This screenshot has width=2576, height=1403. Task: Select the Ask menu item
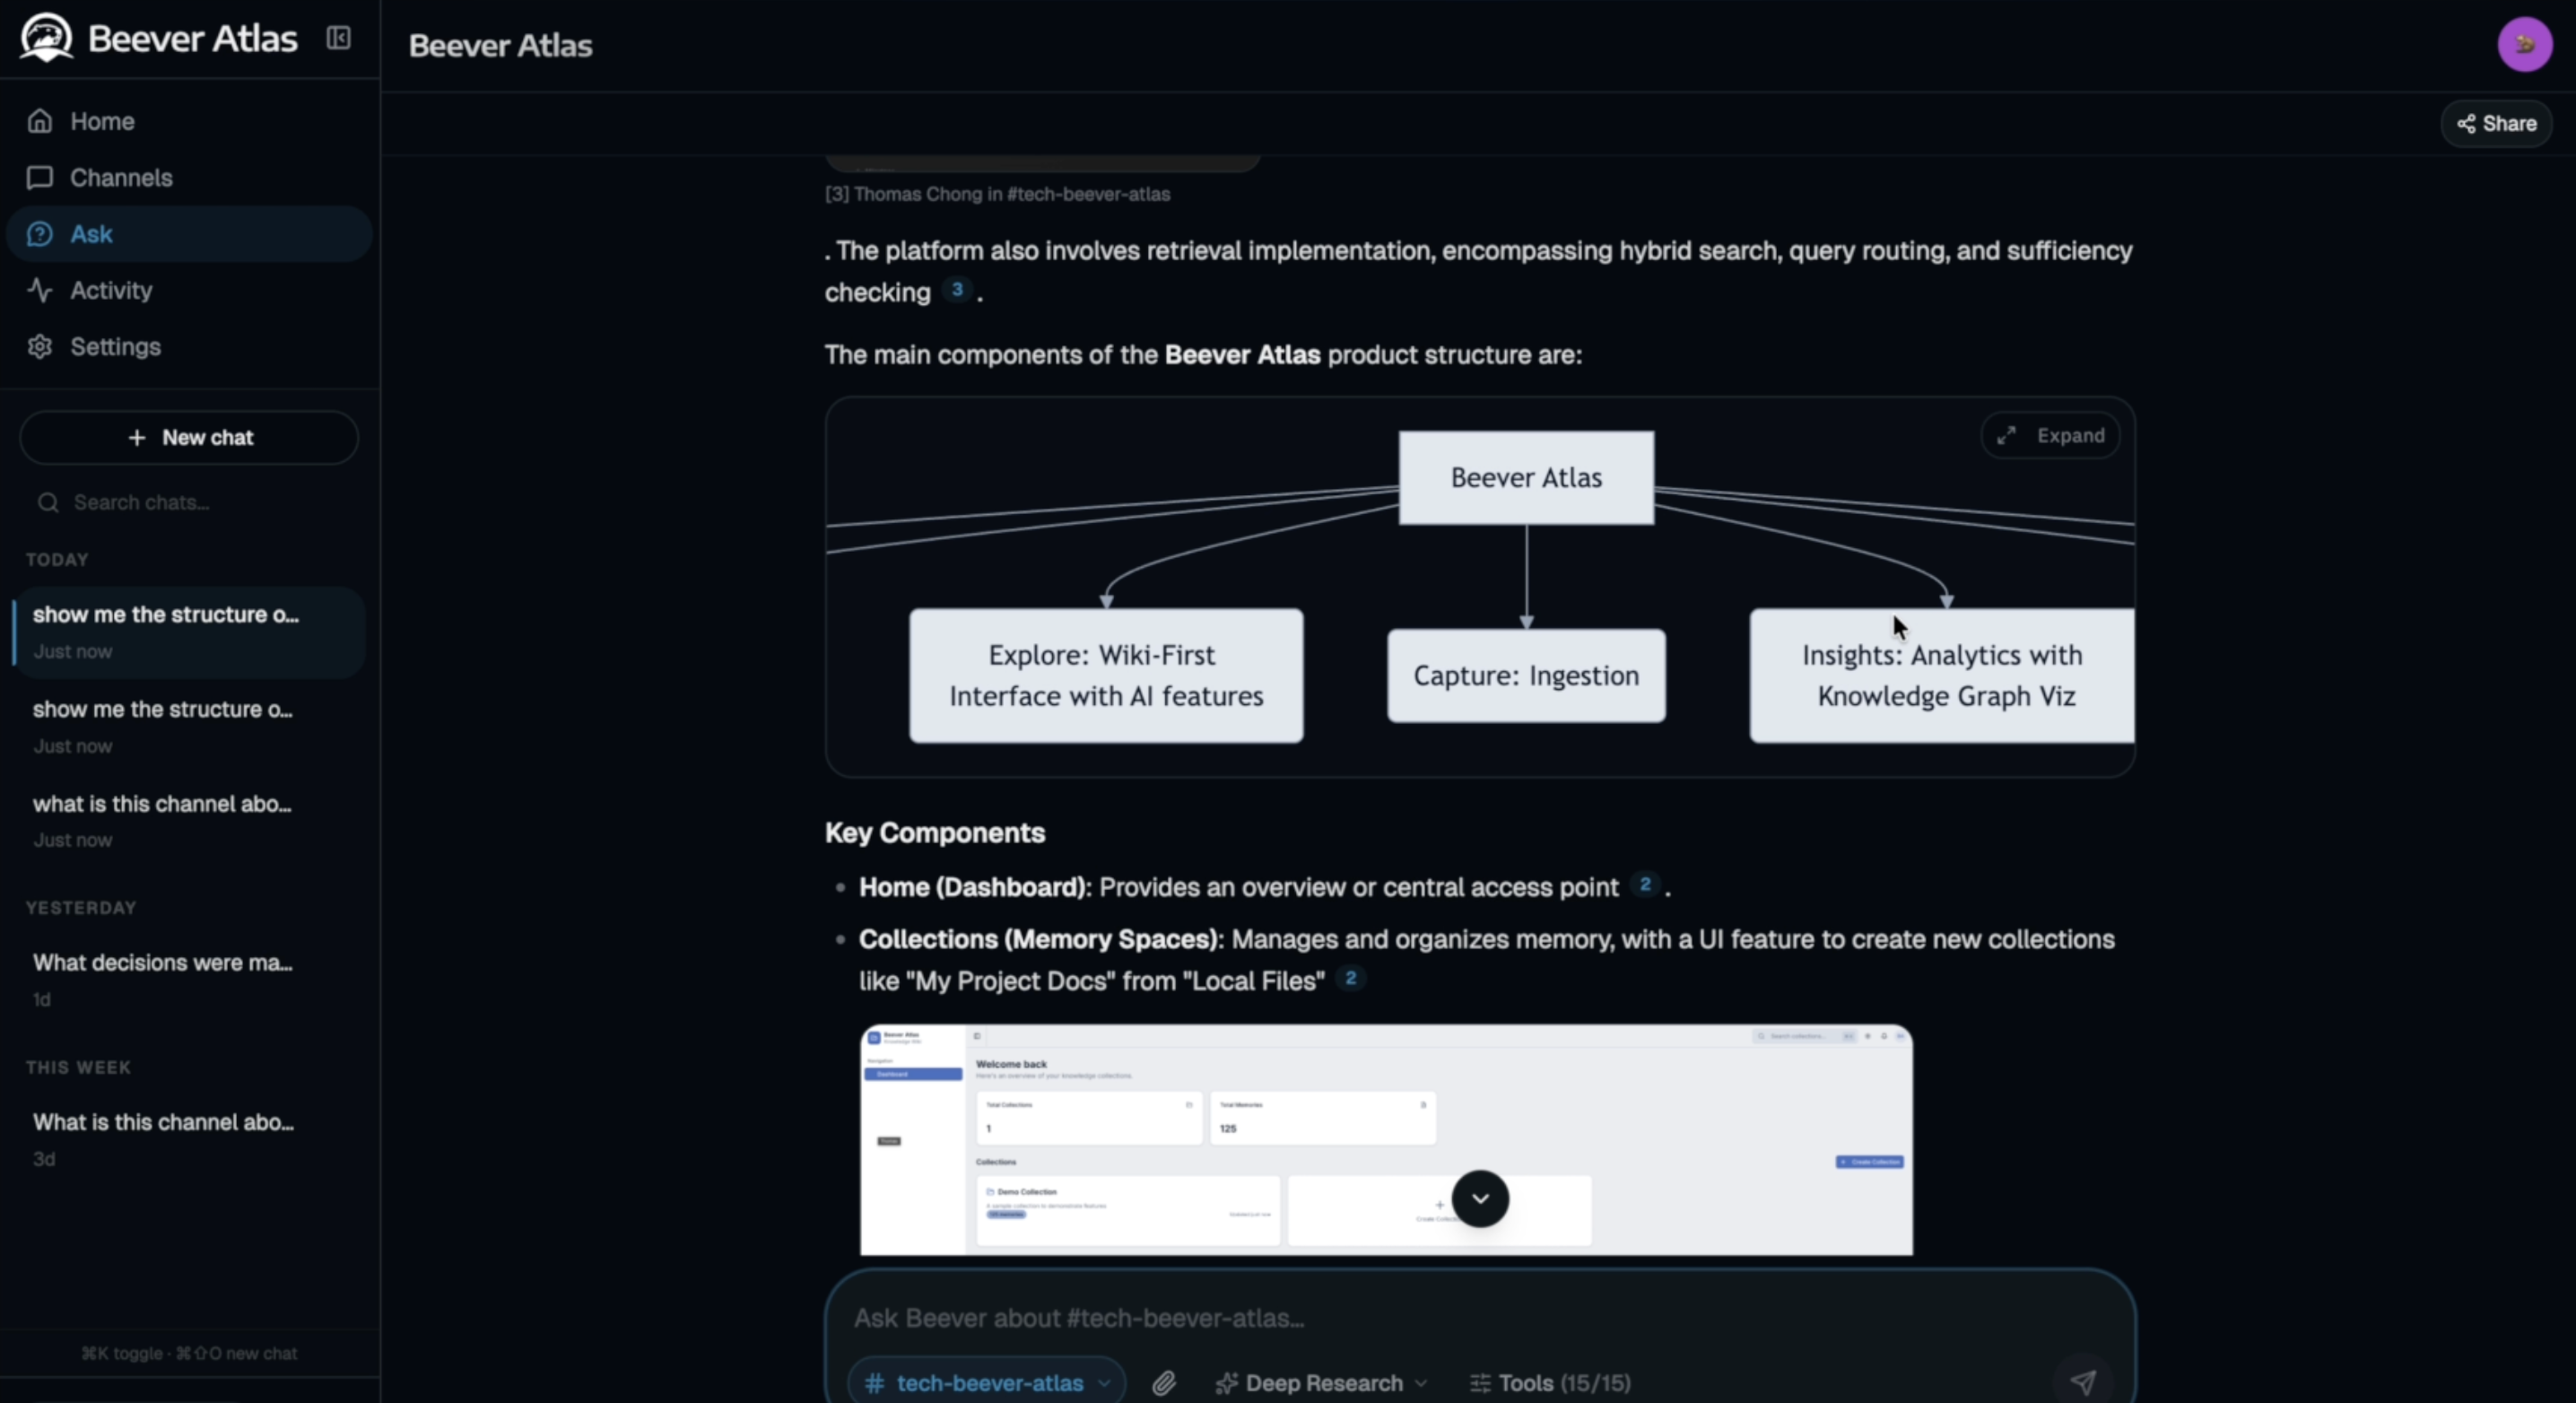189,234
